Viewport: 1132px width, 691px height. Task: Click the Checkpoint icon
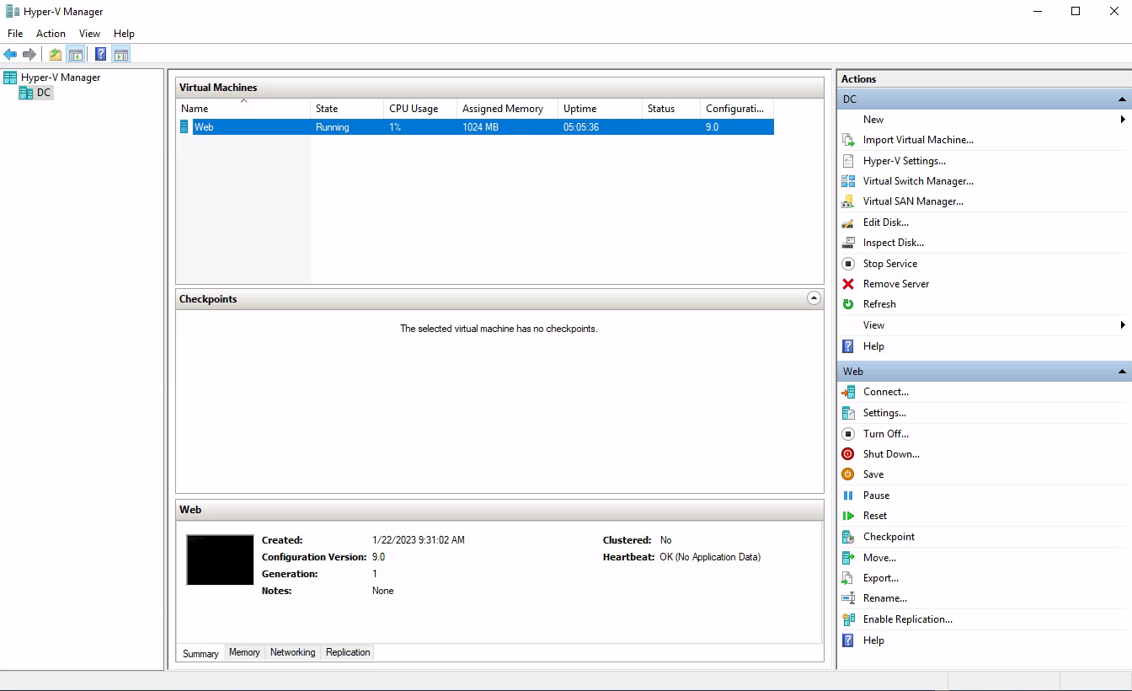848,537
